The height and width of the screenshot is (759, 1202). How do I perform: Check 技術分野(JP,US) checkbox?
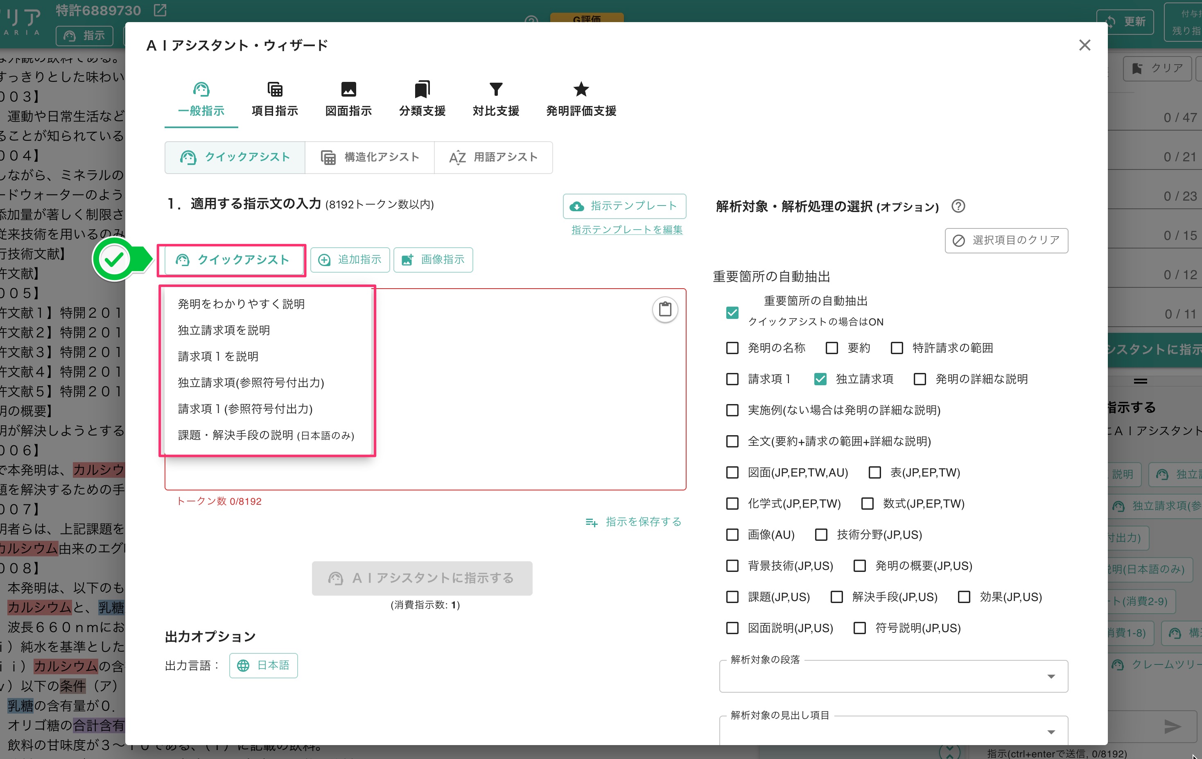click(x=821, y=535)
